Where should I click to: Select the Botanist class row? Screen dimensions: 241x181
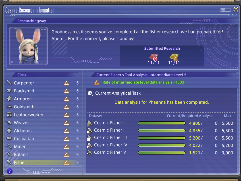[x=43, y=155]
